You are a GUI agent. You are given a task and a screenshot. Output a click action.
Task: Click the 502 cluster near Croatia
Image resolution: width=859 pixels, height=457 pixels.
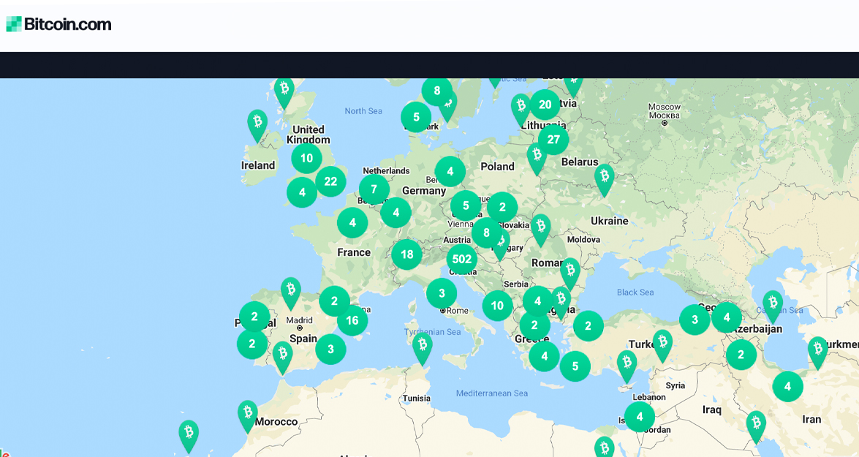pos(462,259)
